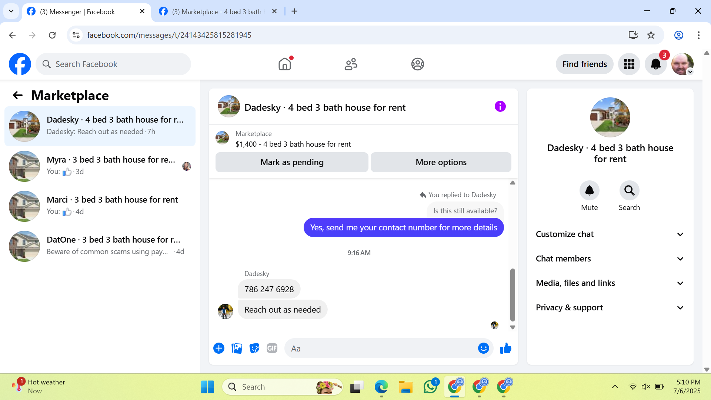The height and width of the screenshot is (400, 711).
Task: Open Chrome three-dot menu
Action: (x=699, y=35)
